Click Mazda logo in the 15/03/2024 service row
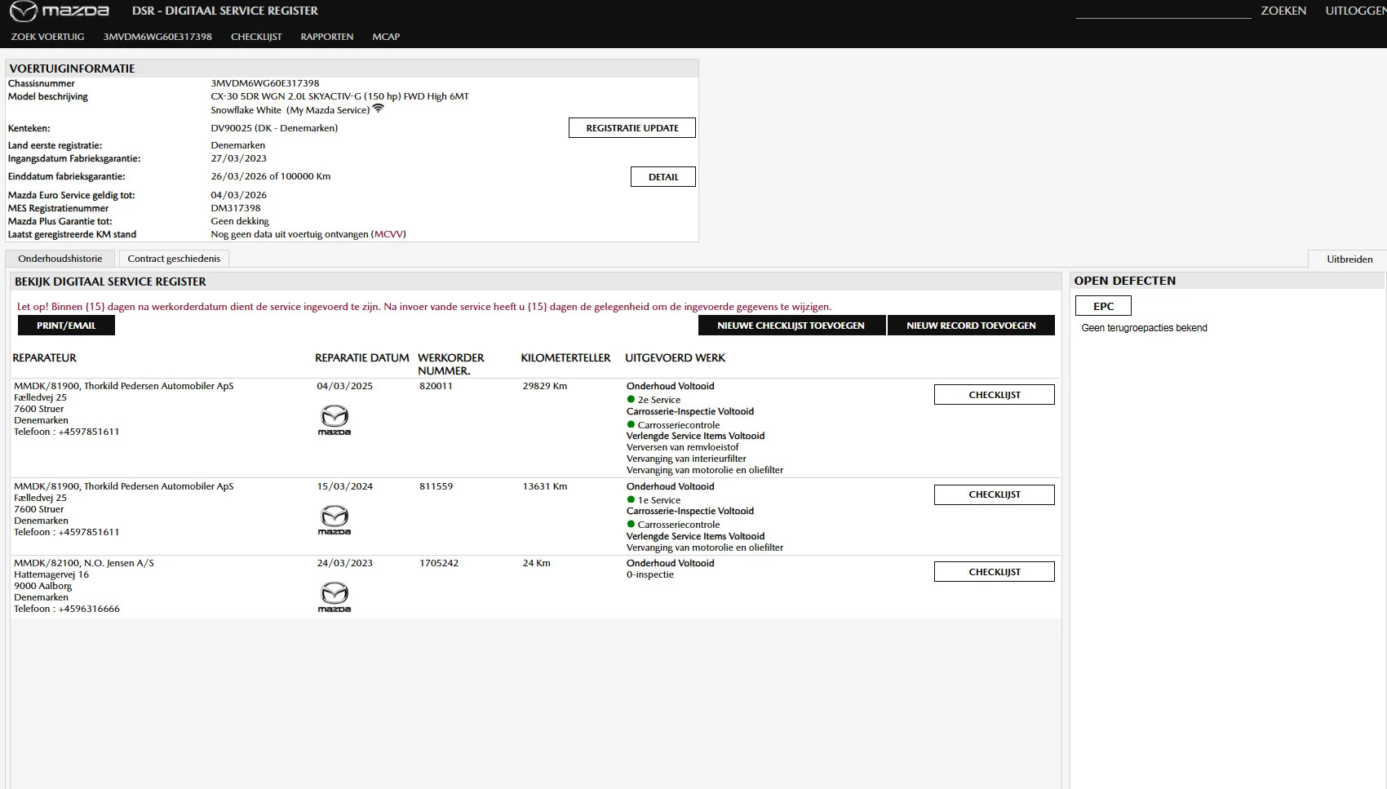Image resolution: width=1387 pixels, height=789 pixels. pos(334,520)
